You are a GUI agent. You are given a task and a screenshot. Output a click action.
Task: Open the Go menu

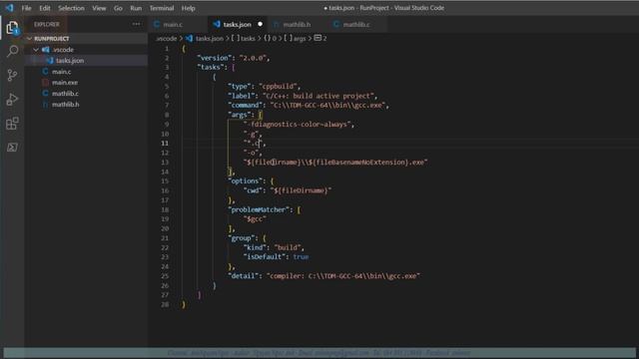tap(118, 8)
